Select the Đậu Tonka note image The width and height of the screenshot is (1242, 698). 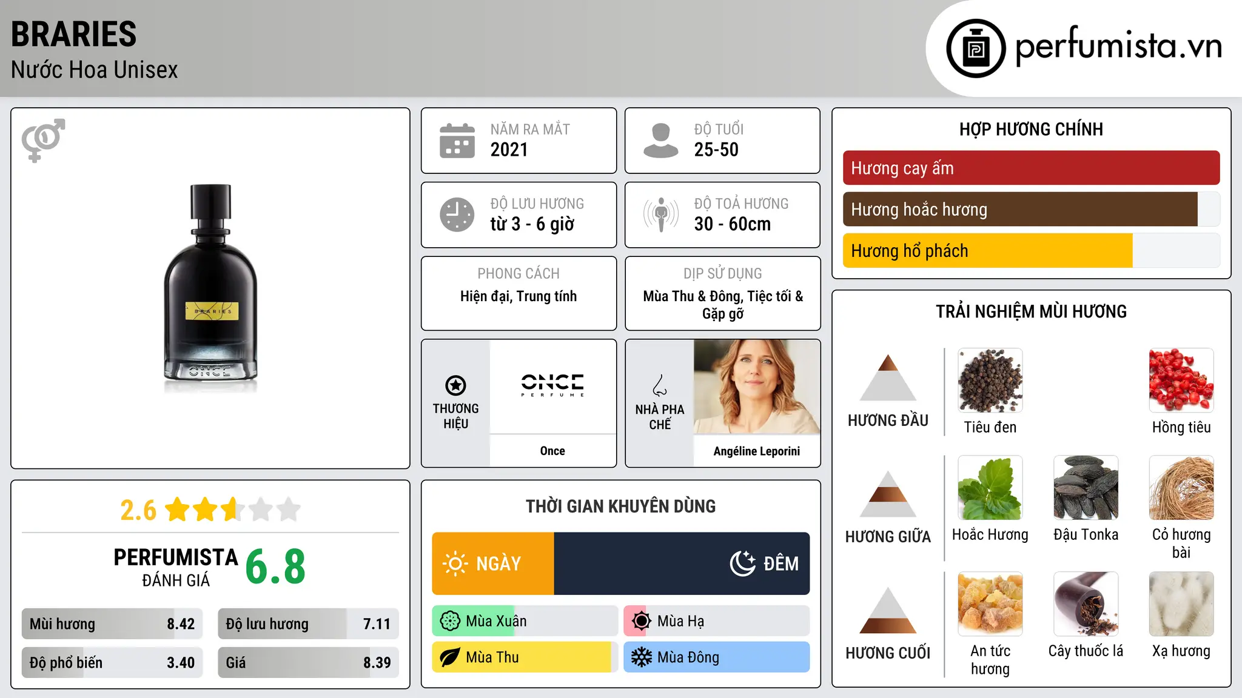coord(1086,488)
